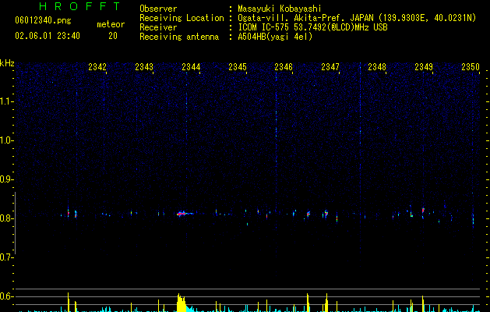The image size is (490, 312).
Task: Click the ICOM IC-575 receiver text
Action: pos(312,27)
